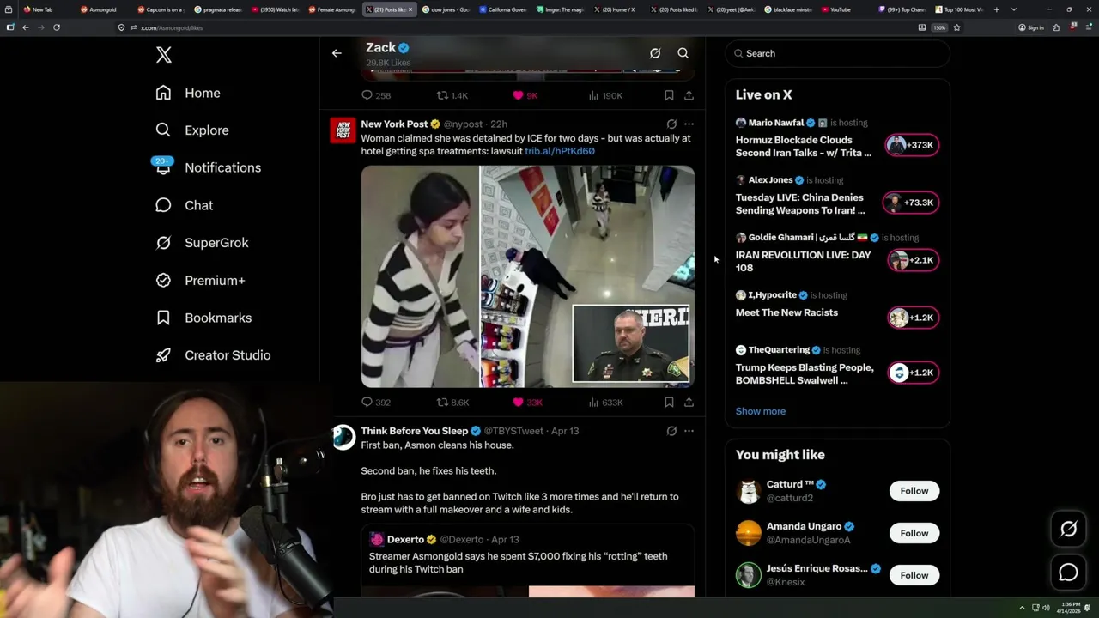Join Mario Nawfal's live space +373K
This screenshot has height=618, width=1099.
coord(913,145)
